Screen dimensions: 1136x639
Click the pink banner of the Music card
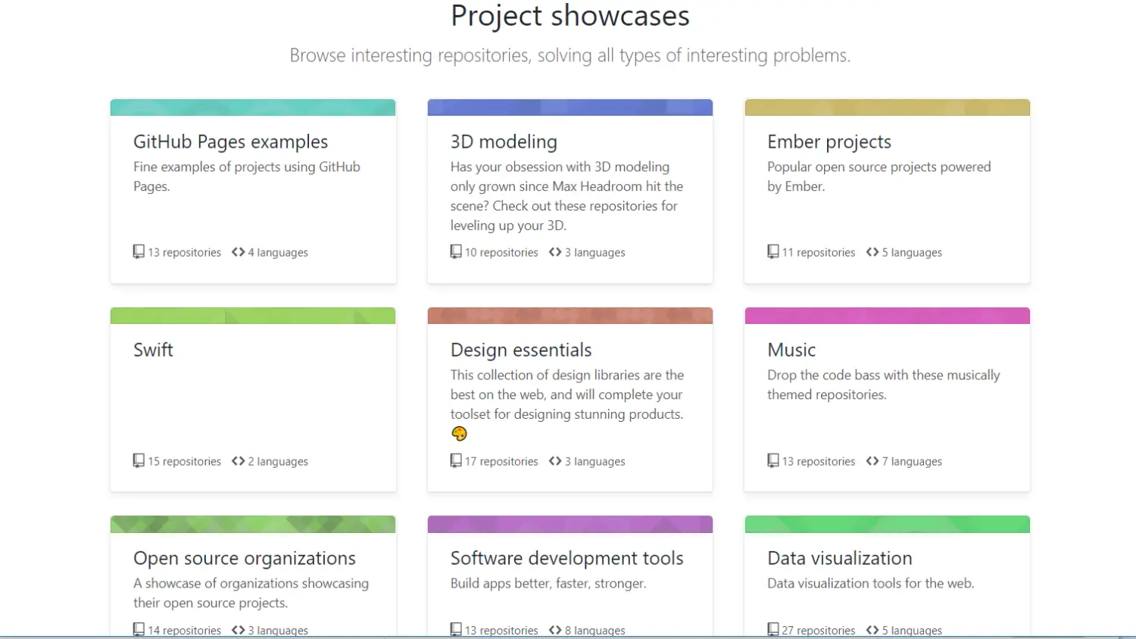(x=888, y=316)
